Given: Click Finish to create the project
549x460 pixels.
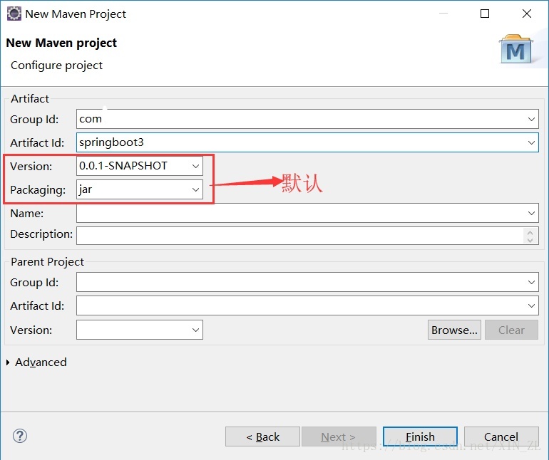Looking at the screenshot, I should click(x=420, y=437).
